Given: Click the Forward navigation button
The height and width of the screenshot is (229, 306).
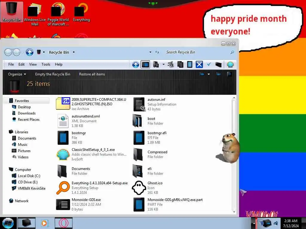Looking at the screenshot, I should pyautogui.click(x=16, y=52).
